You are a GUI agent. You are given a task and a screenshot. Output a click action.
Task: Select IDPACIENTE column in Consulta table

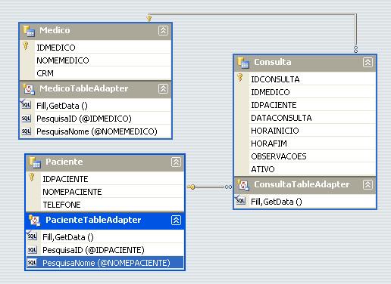coord(305,105)
